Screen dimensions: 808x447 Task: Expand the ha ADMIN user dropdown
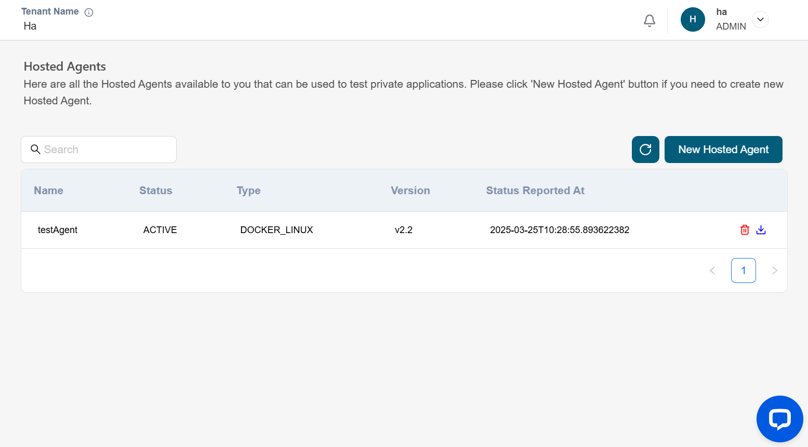(760, 20)
